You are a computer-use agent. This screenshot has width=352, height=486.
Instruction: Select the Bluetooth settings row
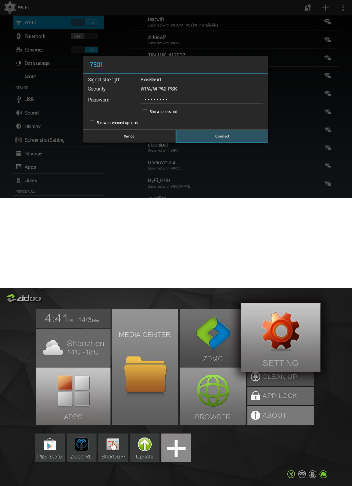(x=58, y=36)
